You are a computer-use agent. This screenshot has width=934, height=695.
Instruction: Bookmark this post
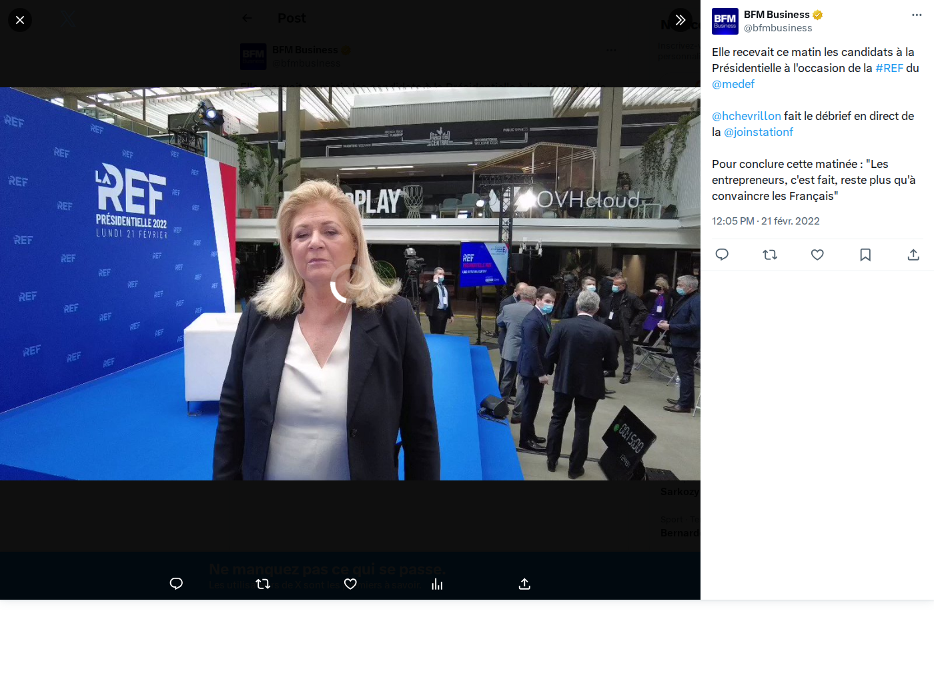coord(865,255)
